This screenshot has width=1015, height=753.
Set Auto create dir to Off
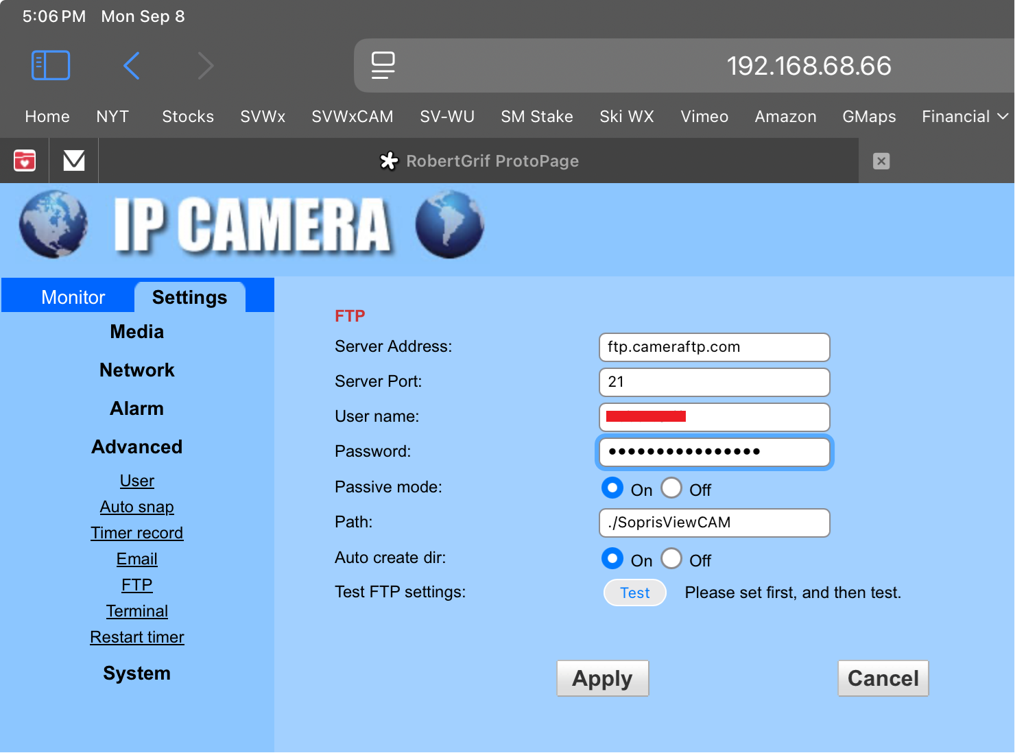click(x=671, y=559)
